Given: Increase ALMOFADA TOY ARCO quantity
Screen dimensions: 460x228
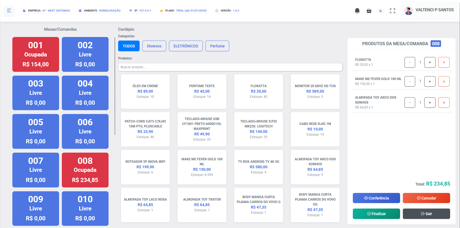Looking at the screenshot, I should [x=430, y=102].
